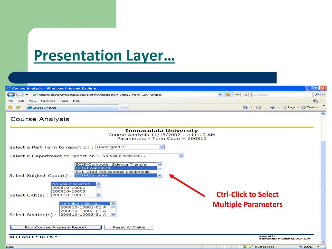Select ECIS-Computer Science Transfer subject
This screenshot has width=332, height=249.
(116, 164)
